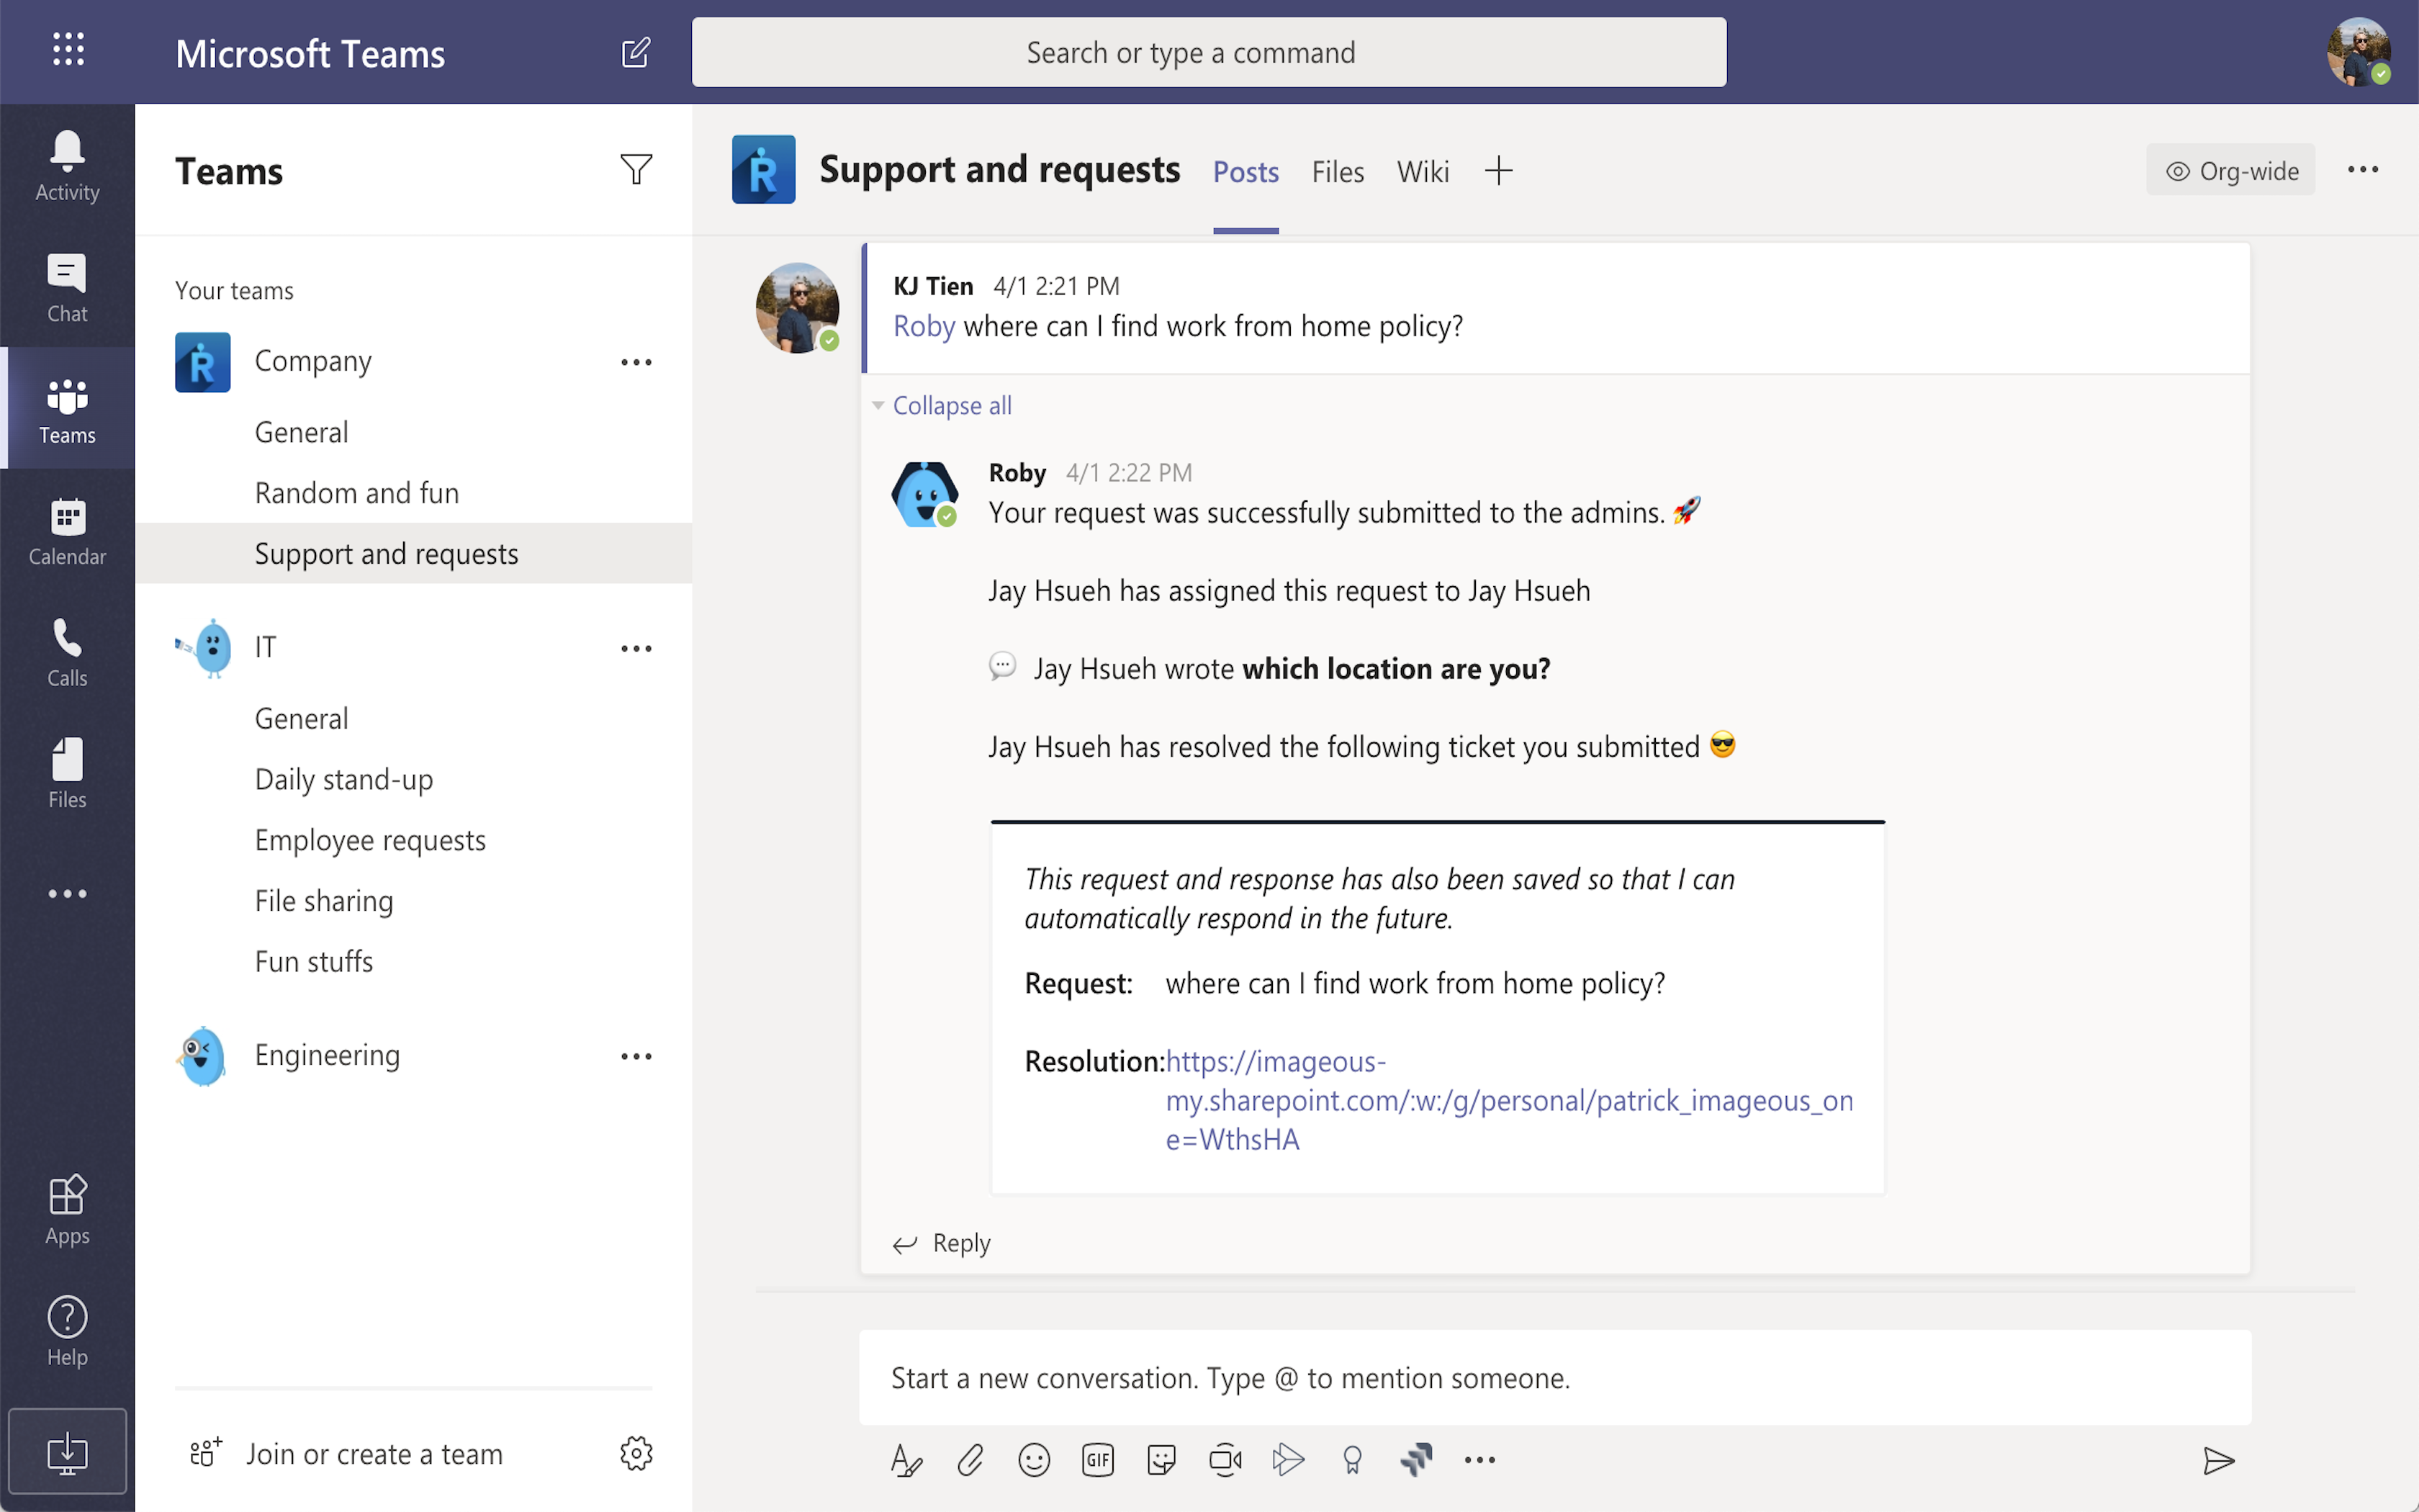This screenshot has height=1512, width=2419.
Task: Open the Calendar icon in sidebar
Action: 67,531
